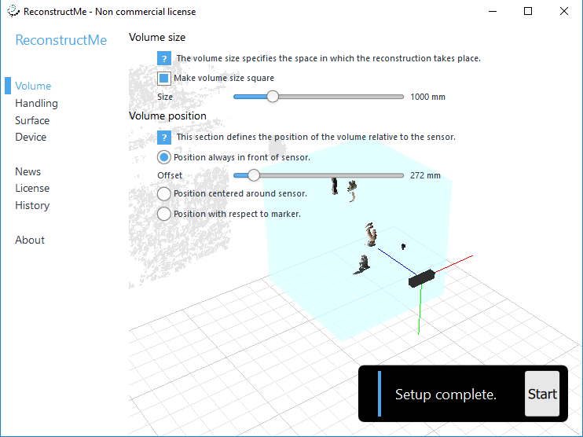Click the Volume position heading
Image resolution: width=583 pixels, height=437 pixels.
coord(167,116)
